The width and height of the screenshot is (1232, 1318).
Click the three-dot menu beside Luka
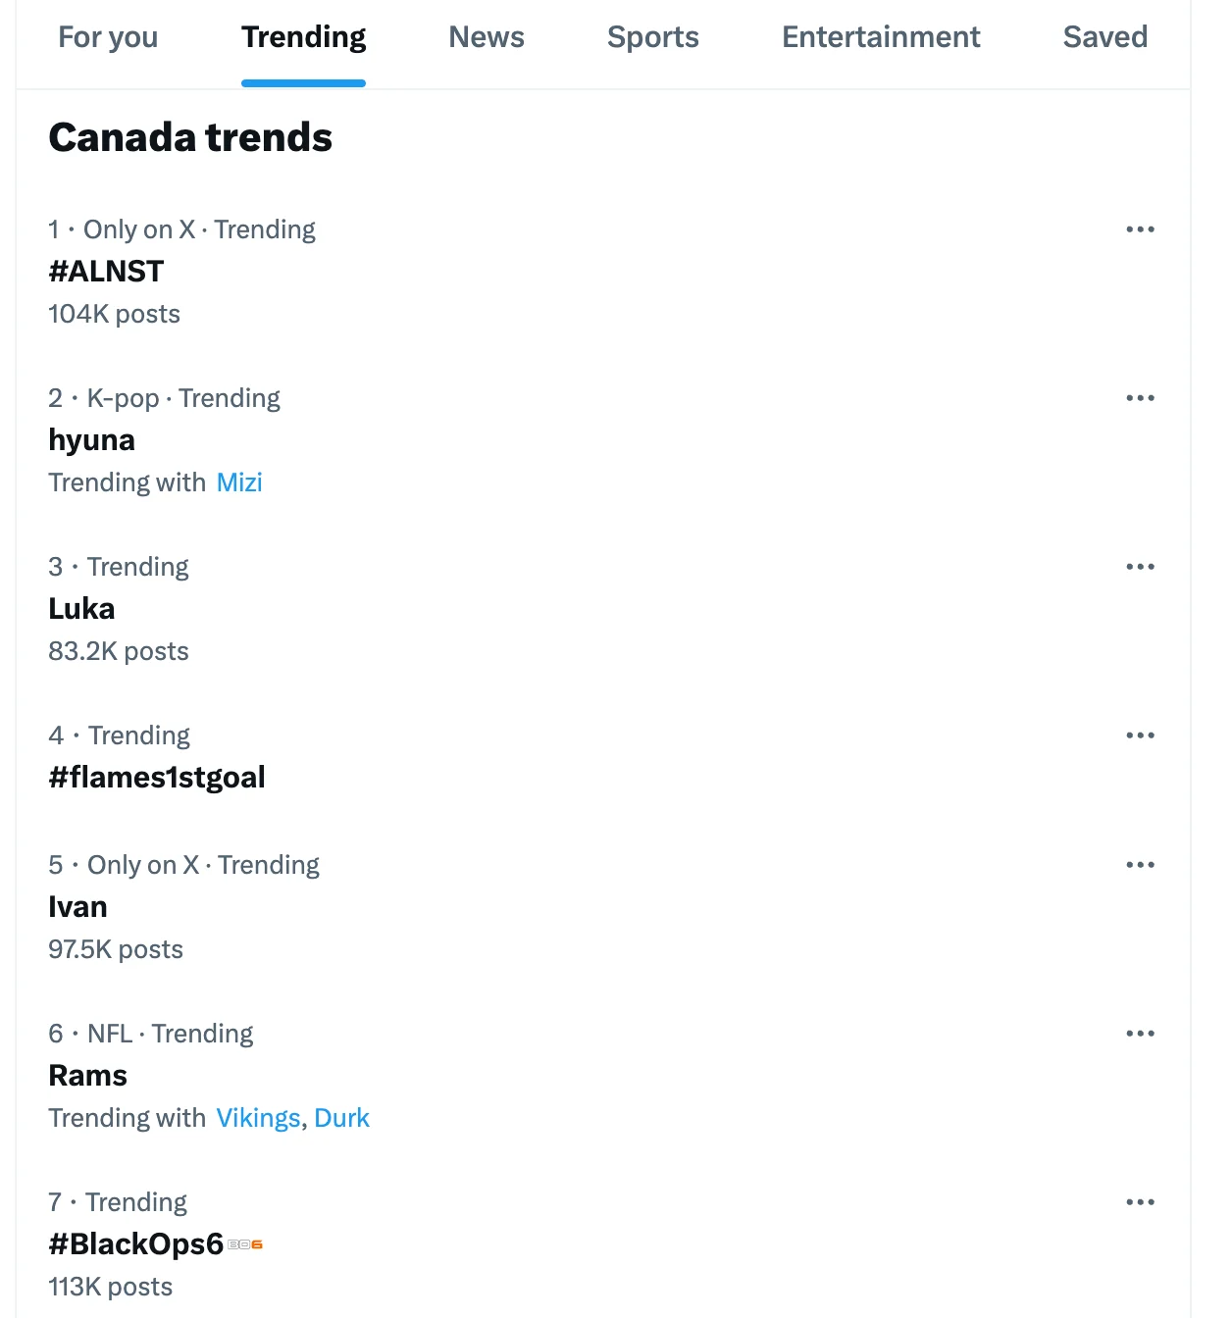1140,567
